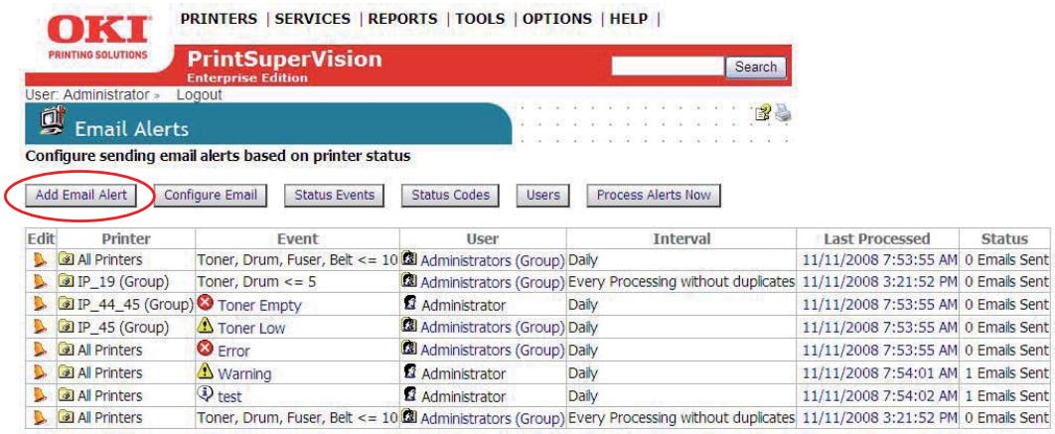The height and width of the screenshot is (434, 1055).
Task: Click the Logout link
Action: pyautogui.click(x=199, y=95)
